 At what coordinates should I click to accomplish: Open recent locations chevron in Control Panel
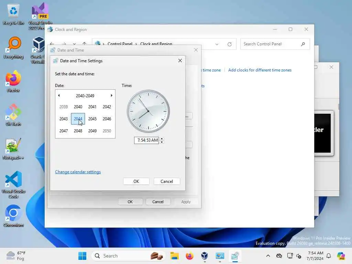point(74,44)
